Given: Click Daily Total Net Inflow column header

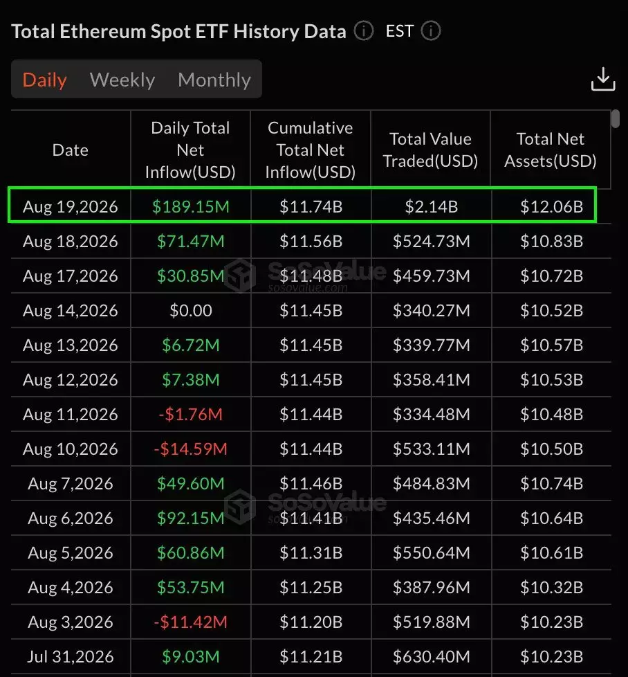Looking at the screenshot, I should click(190, 150).
